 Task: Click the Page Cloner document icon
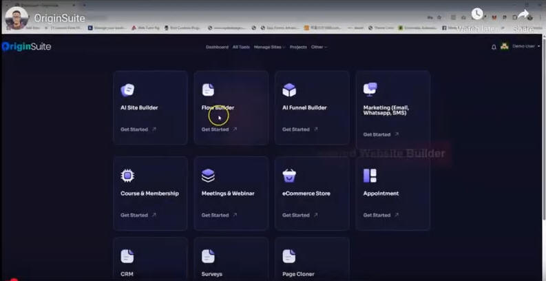coord(289,256)
